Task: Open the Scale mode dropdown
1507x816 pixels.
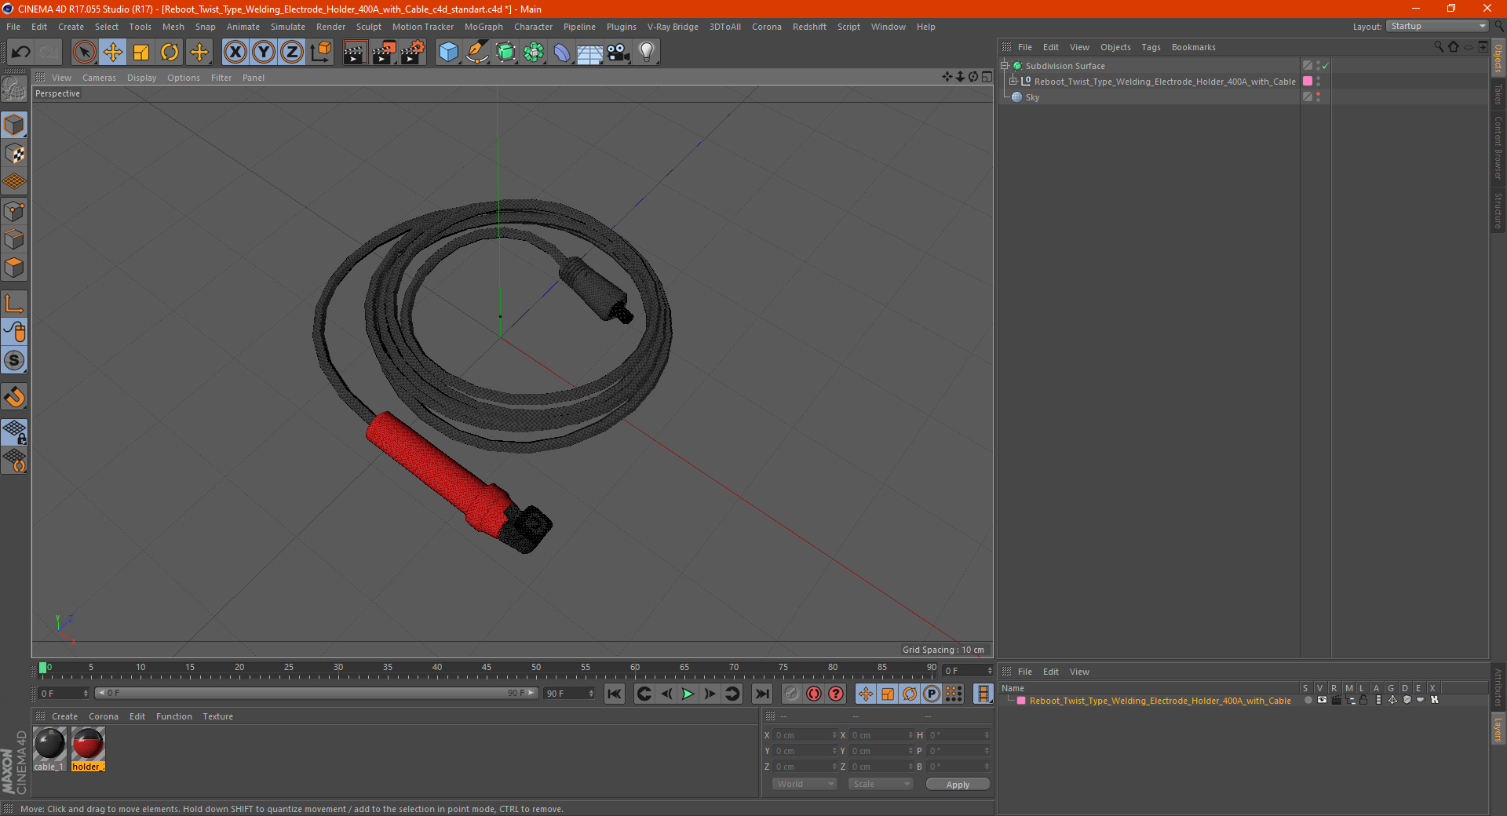Action: 881,784
